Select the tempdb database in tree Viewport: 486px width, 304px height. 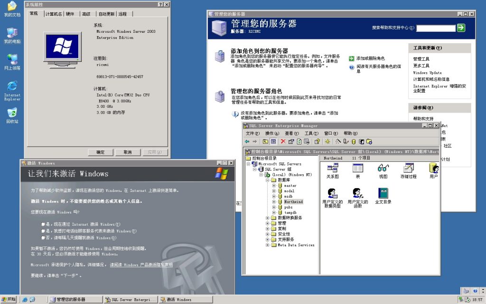(x=290, y=212)
